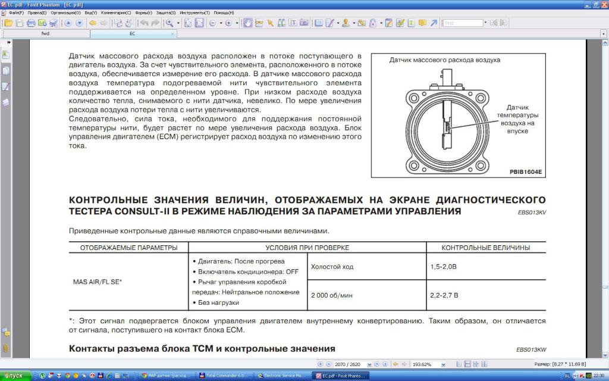Close the EC document tab

point(173,34)
